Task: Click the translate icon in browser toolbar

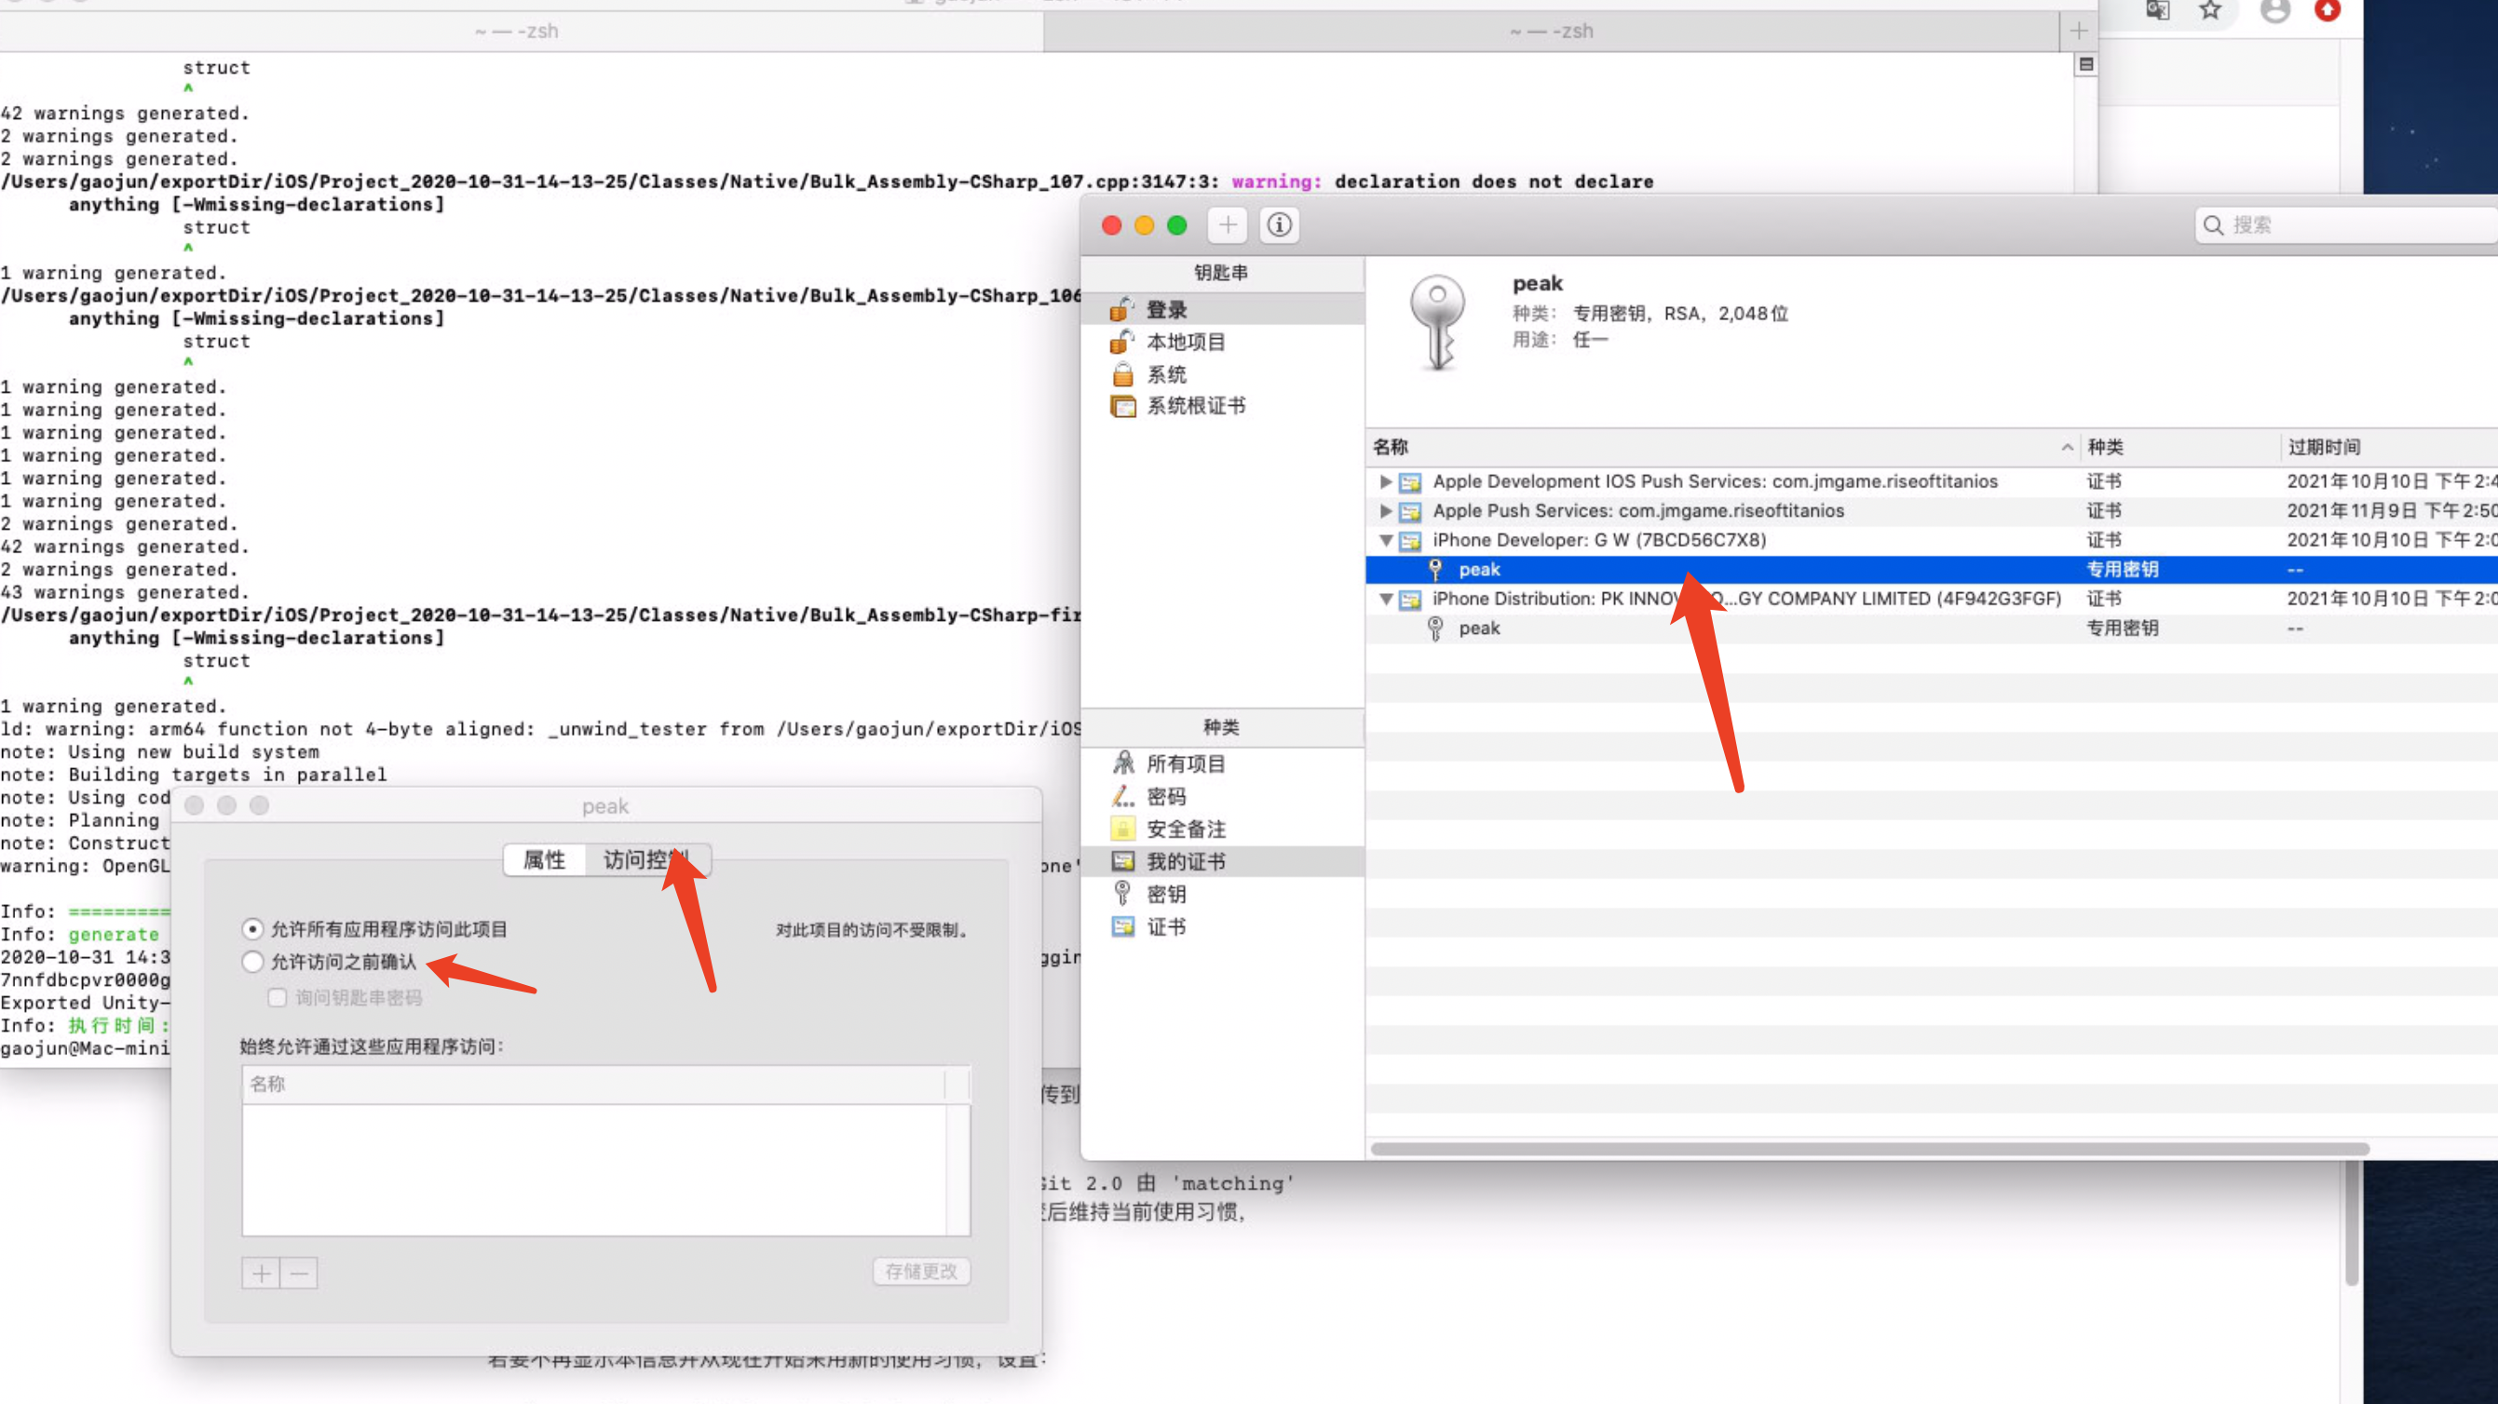Action: tap(2157, 10)
